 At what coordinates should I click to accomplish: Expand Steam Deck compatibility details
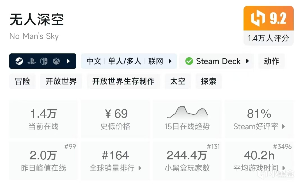click(x=247, y=61)
